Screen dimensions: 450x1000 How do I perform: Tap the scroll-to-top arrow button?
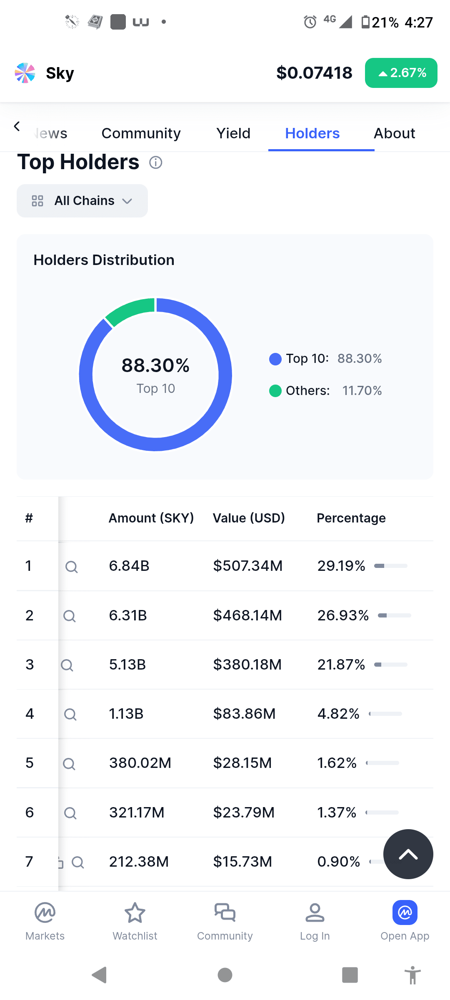408,854
